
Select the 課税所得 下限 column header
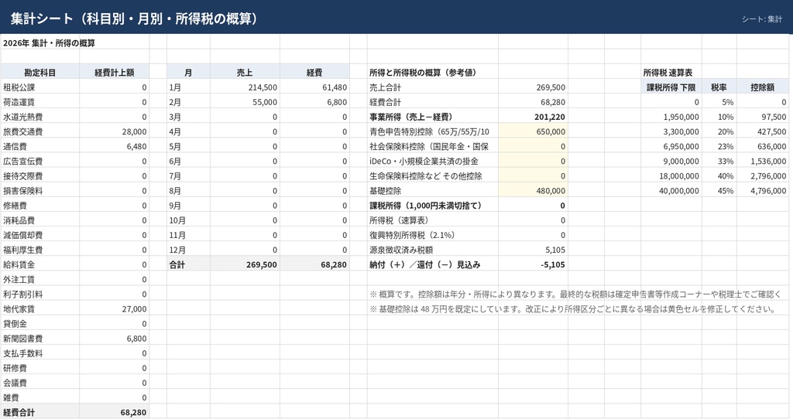click(671, 87)
